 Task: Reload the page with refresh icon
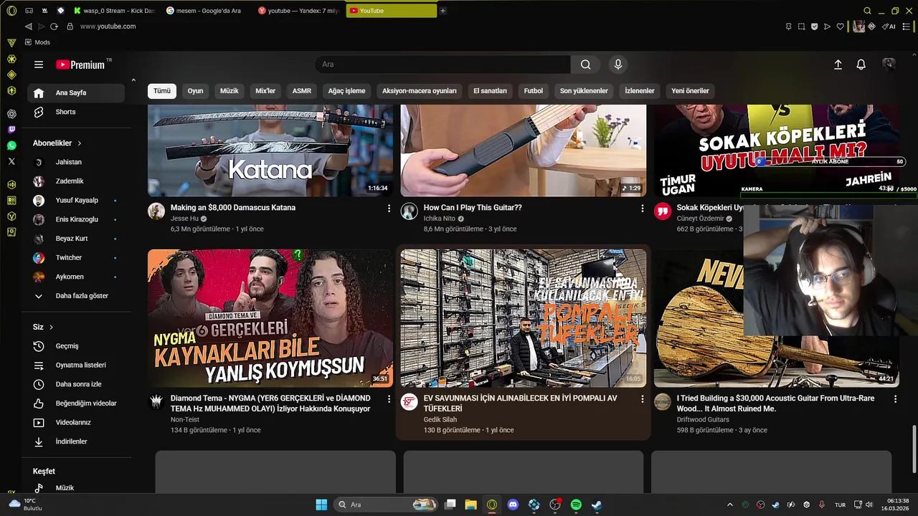54,27
